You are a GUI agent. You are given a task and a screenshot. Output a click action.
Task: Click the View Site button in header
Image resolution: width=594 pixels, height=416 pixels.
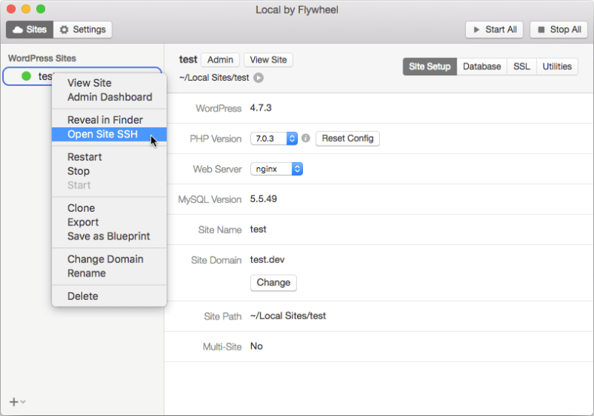pyautogui.click(x=268, y=60)
